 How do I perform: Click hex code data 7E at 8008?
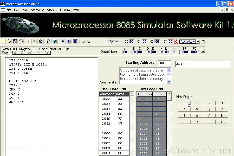coord(159,139)
